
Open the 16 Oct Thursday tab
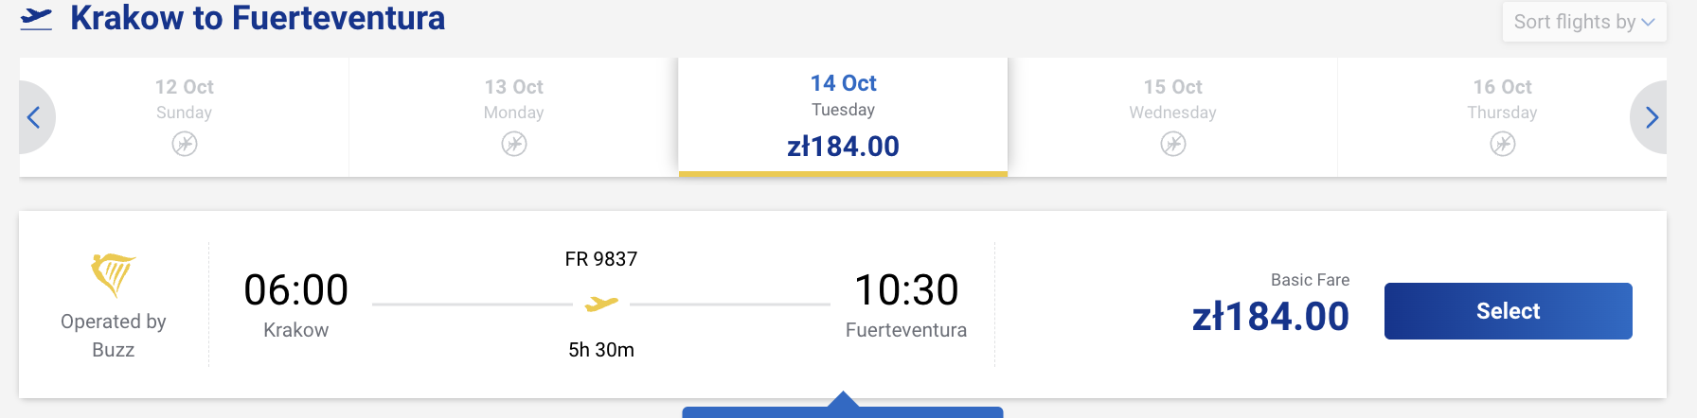pos(1502,117)
